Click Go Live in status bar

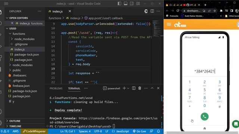(139, 131)
